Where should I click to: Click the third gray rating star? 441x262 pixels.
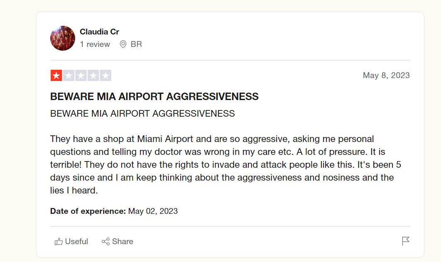tap(81, 76)
